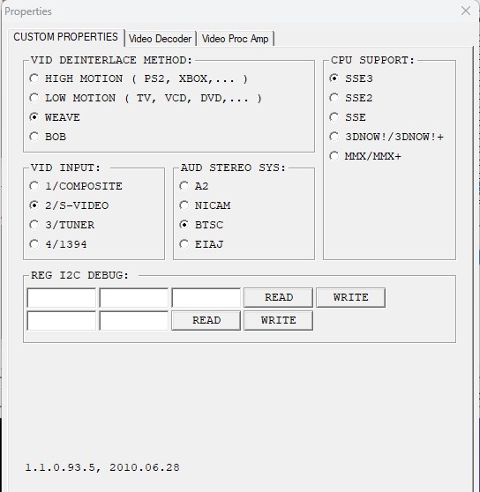Viewport: 480px width, 492px height.
Task: Focus second field in top debug row
Action: coord(134,297)
